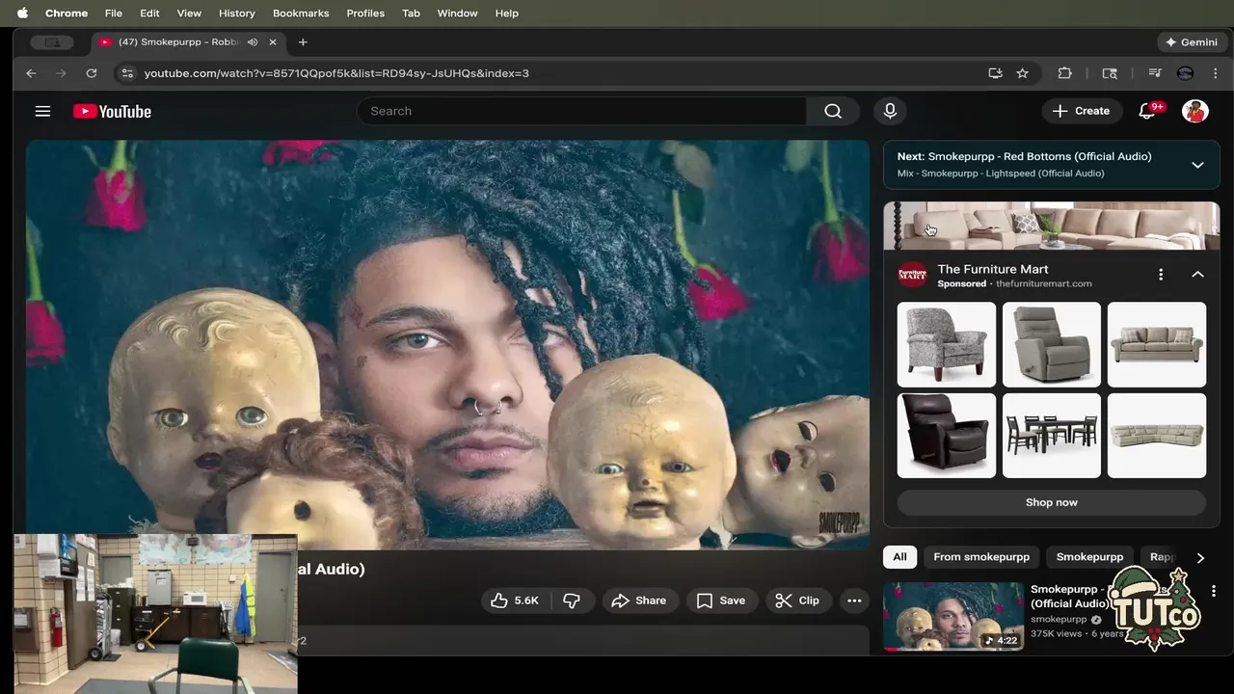
Task: Open Apple menu
Action: pyautogui.click(x=22, y=13)
